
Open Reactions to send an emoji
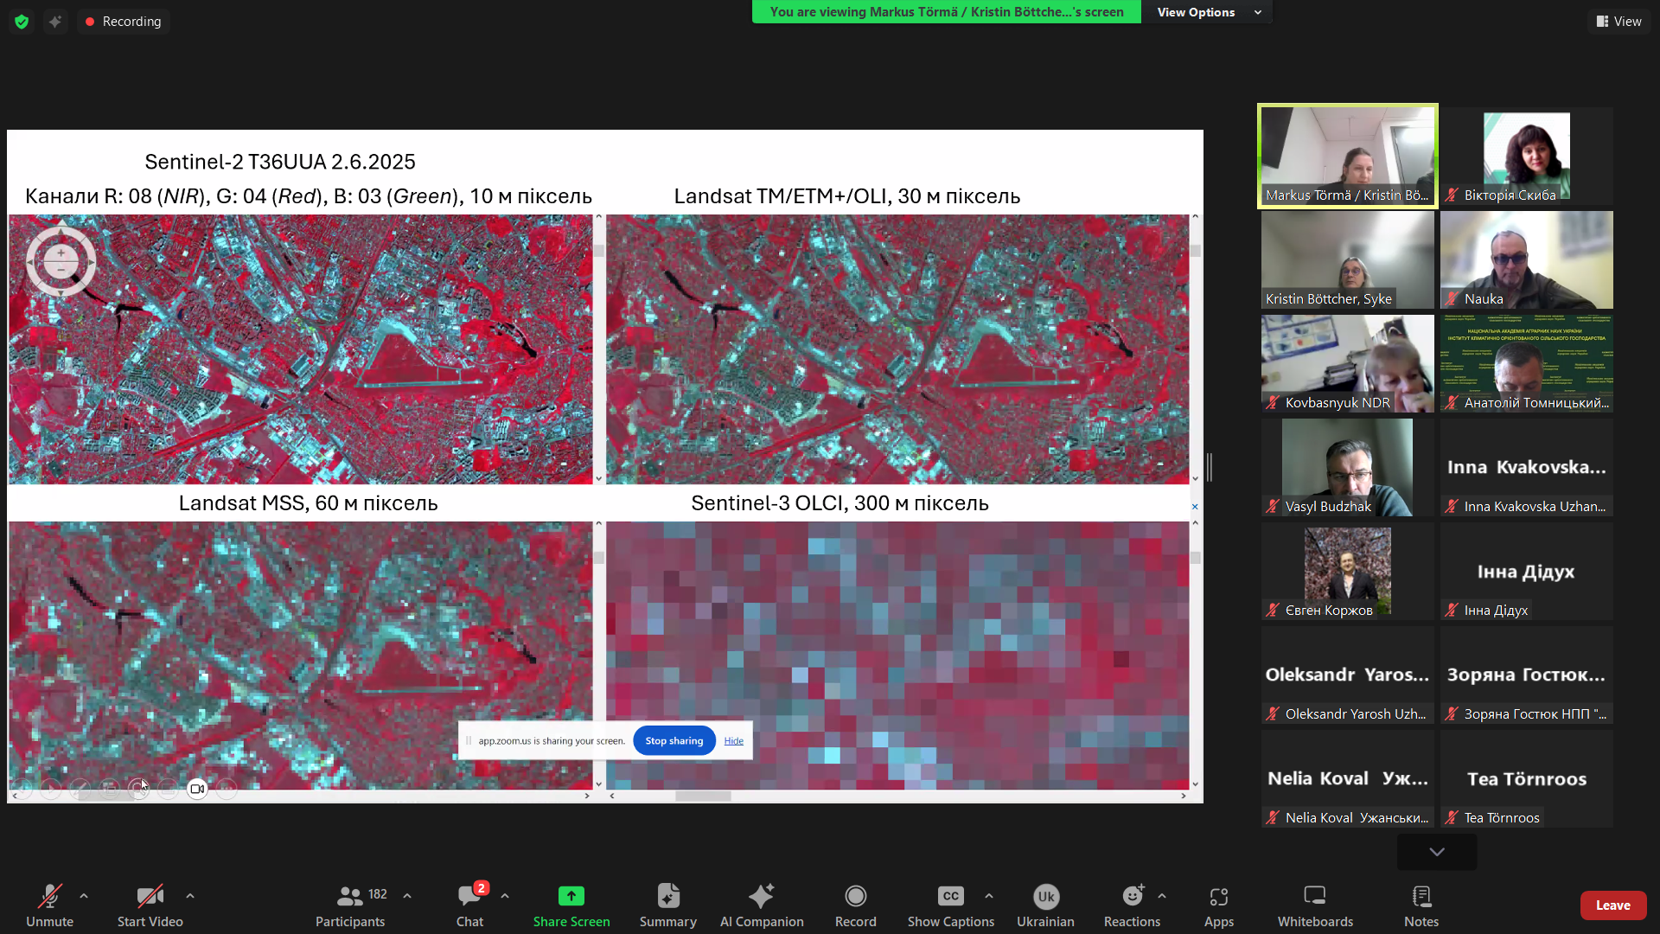pos(1131,905)
